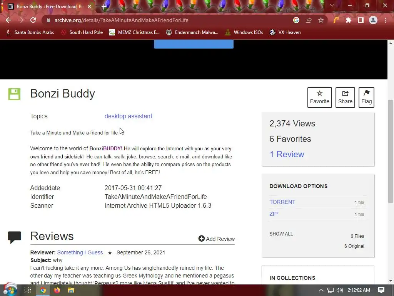Expand the tab search chevron
The width and height of the screenshot is (394, 296).
332,5
